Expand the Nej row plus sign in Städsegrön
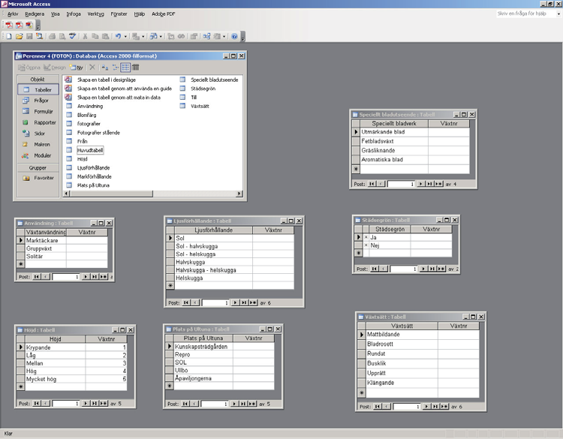The height and width of the screenshot is (439, 563). click(366, 245)
